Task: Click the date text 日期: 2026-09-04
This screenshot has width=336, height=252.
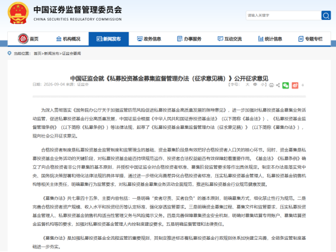Action: coord(49,84)
